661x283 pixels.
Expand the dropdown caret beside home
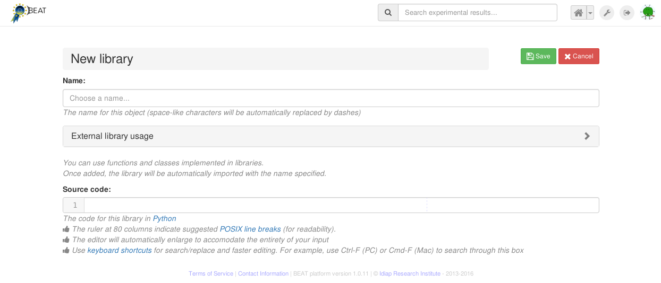pos(590,13)
